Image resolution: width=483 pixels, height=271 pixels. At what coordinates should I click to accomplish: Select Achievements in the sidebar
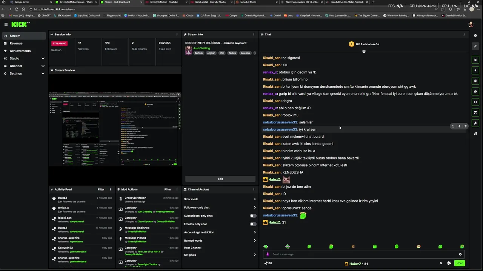pos(24,51)
